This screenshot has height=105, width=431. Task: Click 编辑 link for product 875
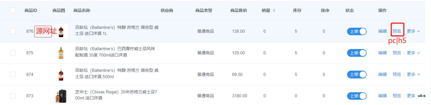coord(382,53)
